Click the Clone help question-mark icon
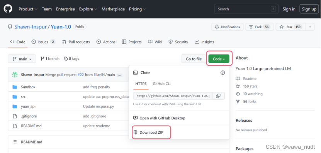This screenshot has height=153, width=321. (222, 72)
